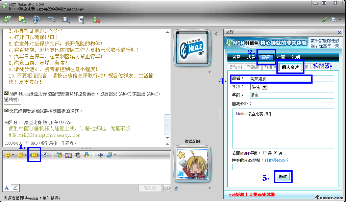Go to the 首頁 tab
Screen dimensions: 346x202
(236, 57)
